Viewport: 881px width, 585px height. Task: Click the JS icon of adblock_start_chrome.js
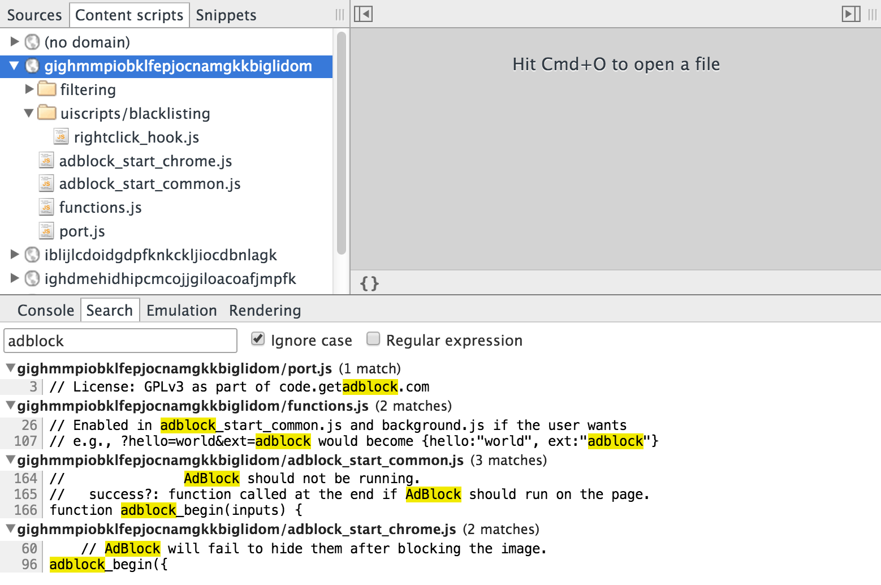[46, 161]
